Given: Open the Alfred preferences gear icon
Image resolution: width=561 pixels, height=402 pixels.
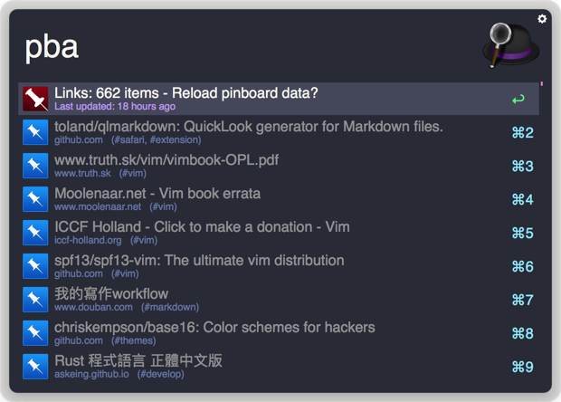Looking at the screenshot, I should [x=542, y=18].
